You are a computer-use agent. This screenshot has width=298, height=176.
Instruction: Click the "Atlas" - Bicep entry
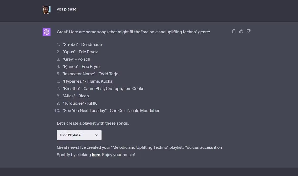pos(76,96)
